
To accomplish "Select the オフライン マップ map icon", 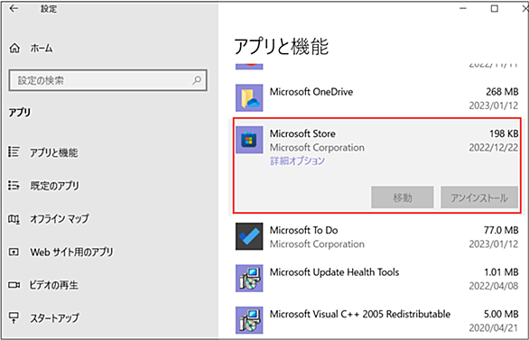I will click(x=14, y=219).
